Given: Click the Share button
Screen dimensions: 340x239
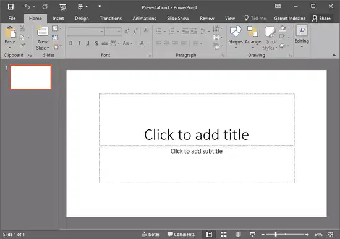Looking at the screenshot, I should [x=321, y=18].
